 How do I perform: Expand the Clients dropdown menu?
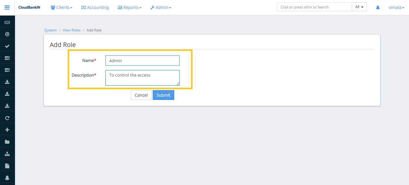61,7
